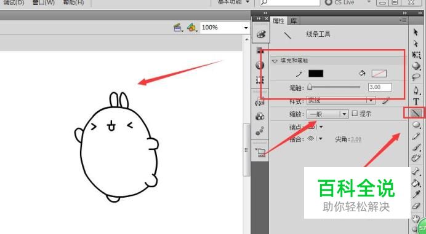Select the Oval shape tool
Image resolution: width=426 pixels, height=234 pixels.
(416, 125)
